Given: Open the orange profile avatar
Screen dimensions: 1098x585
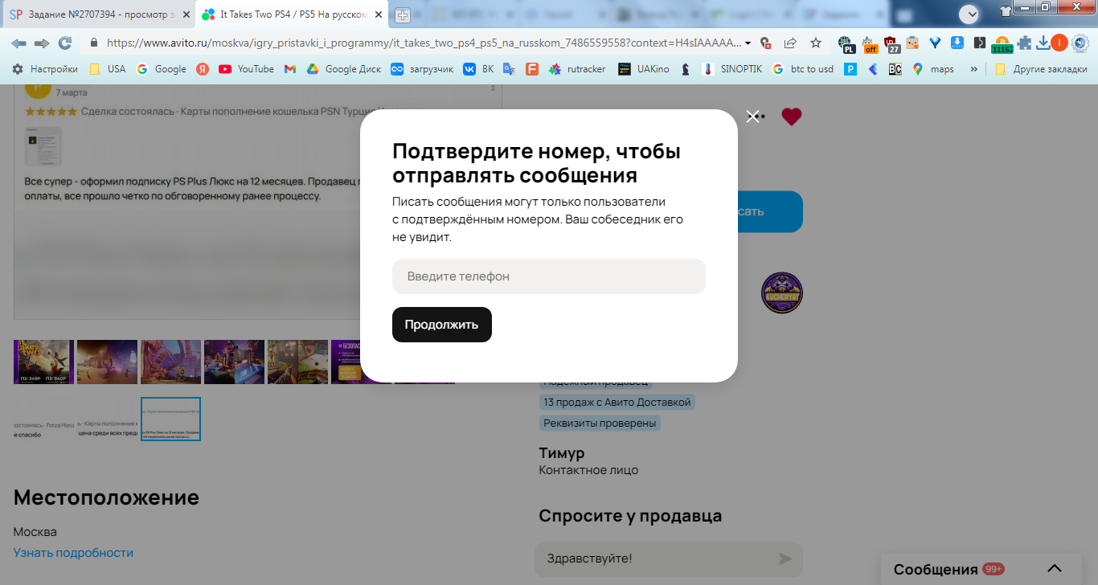Looking at the screenshot, I should 1059,43.
